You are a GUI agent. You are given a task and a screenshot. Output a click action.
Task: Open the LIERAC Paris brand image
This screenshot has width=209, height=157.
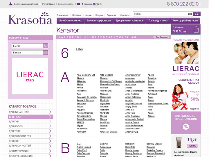tap(30, 76)
